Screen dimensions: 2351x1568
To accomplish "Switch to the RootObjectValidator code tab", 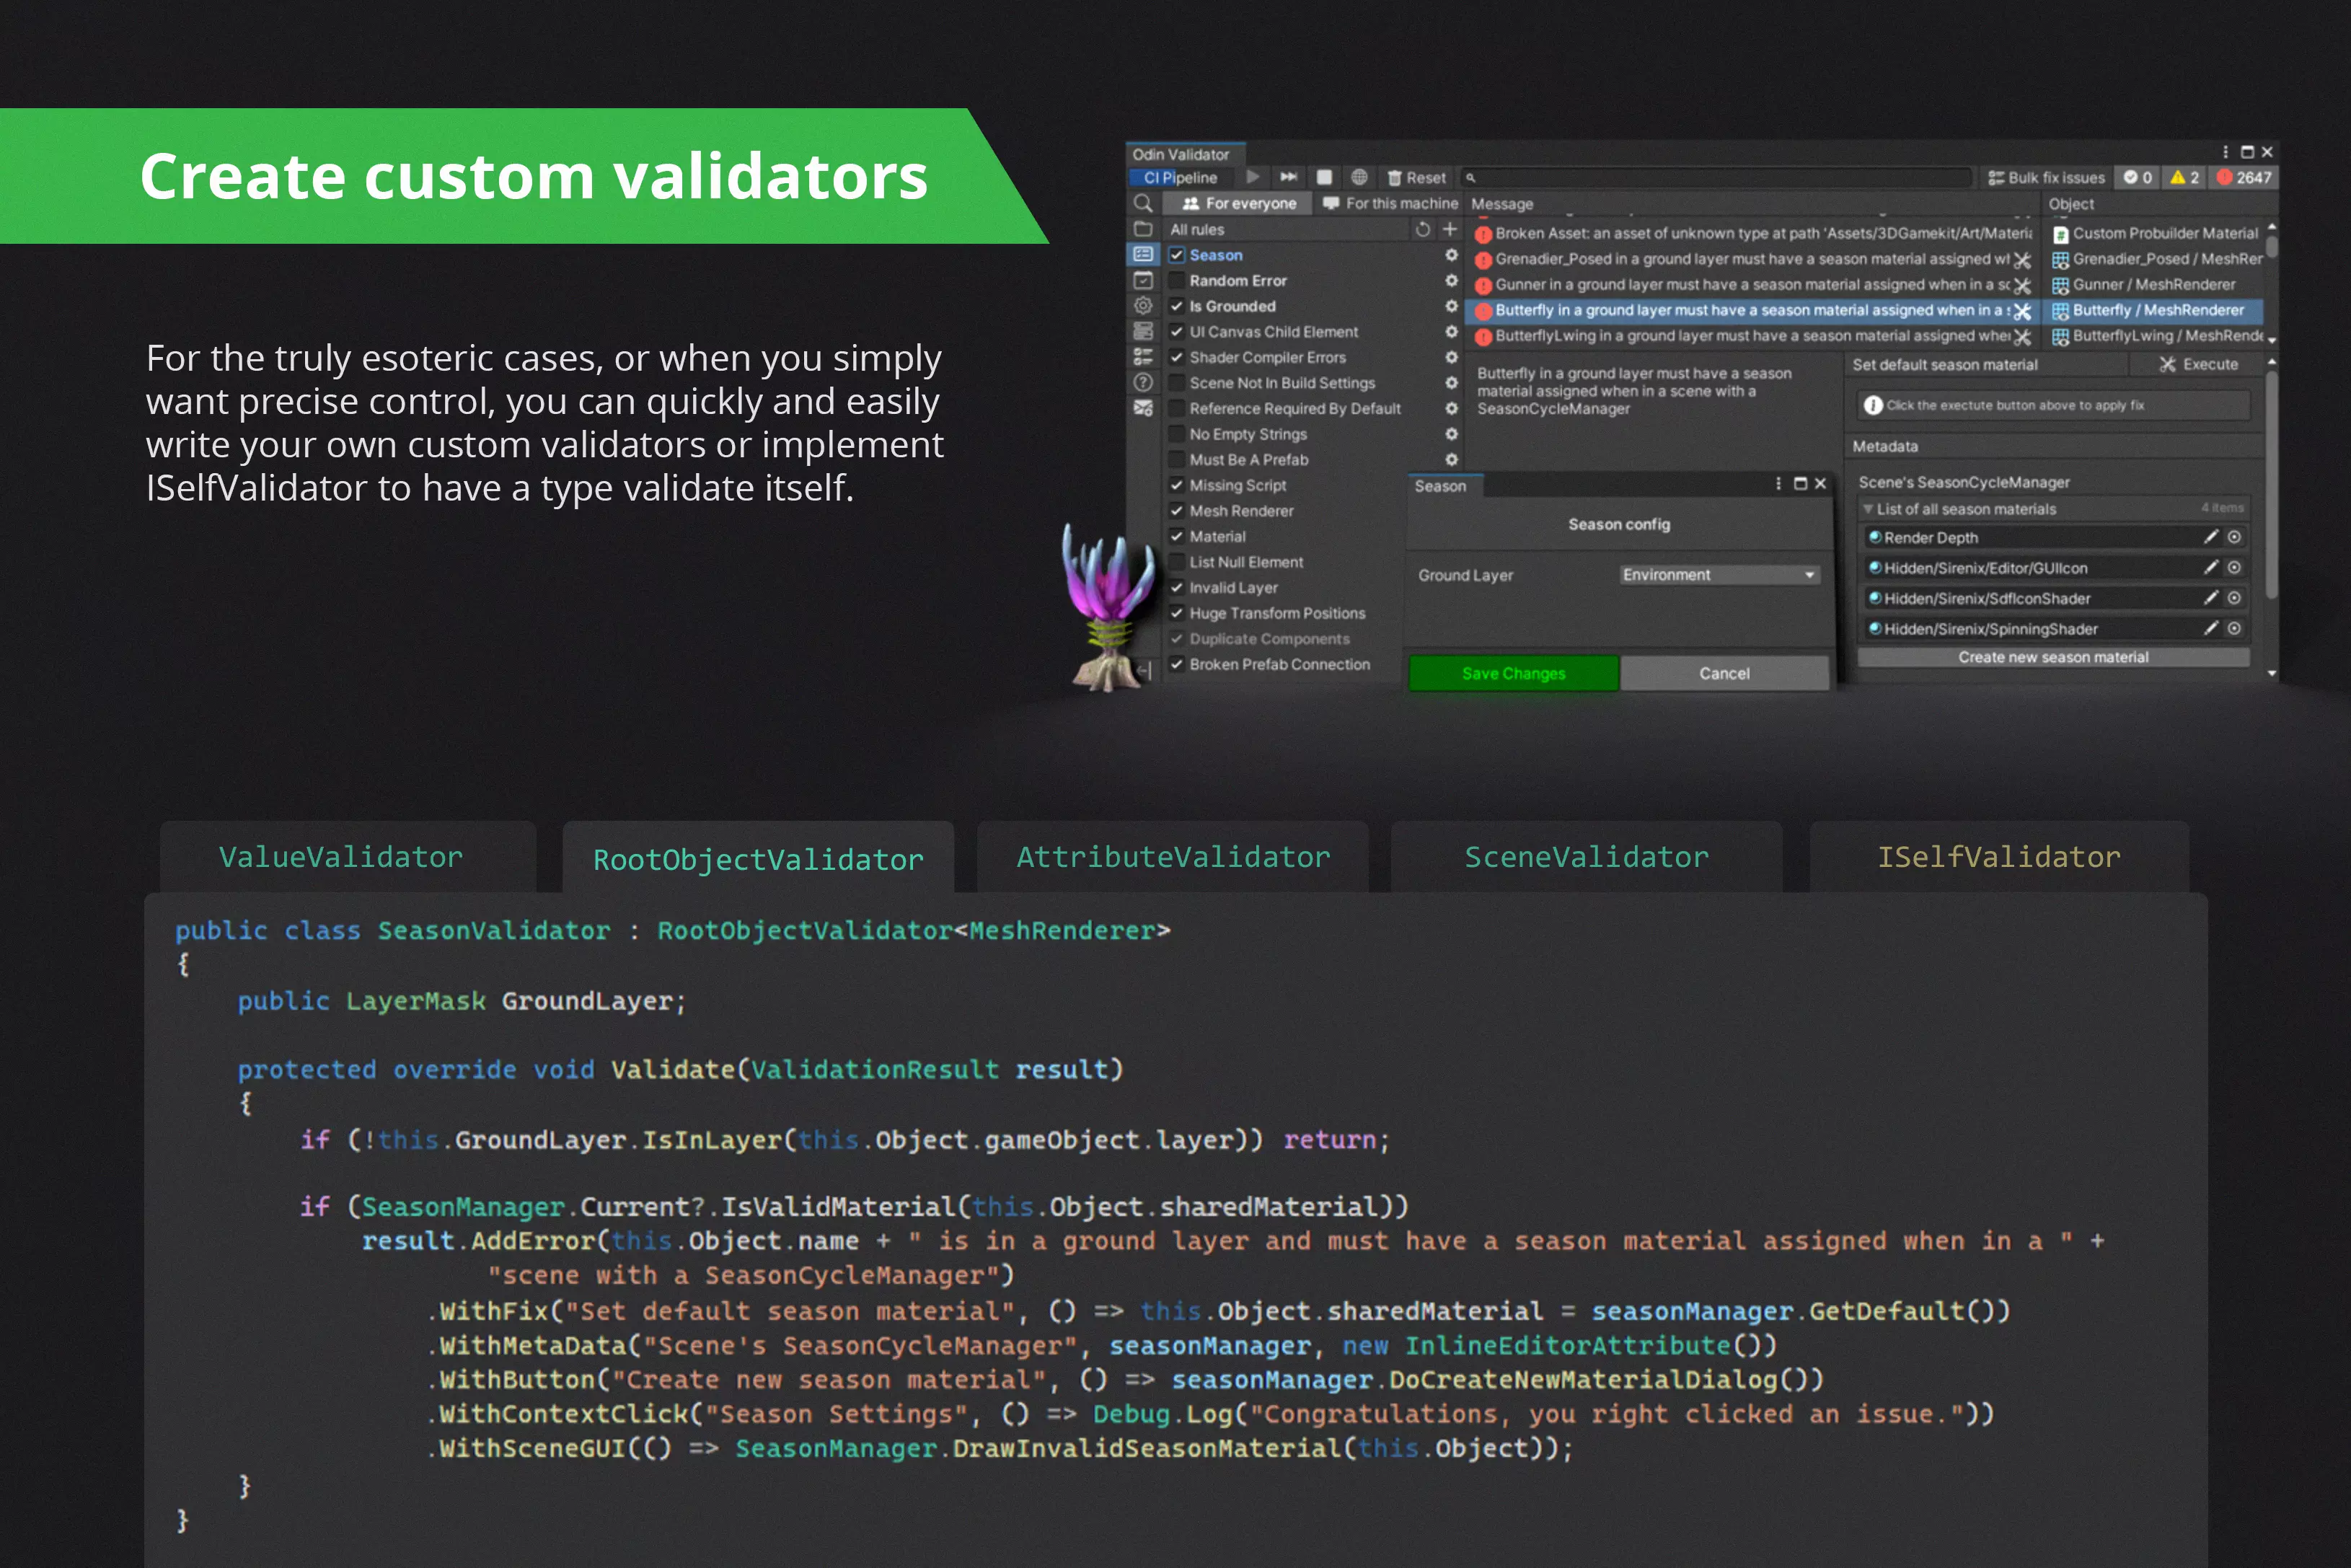I will pyautogui.click(x=758, y=859).
